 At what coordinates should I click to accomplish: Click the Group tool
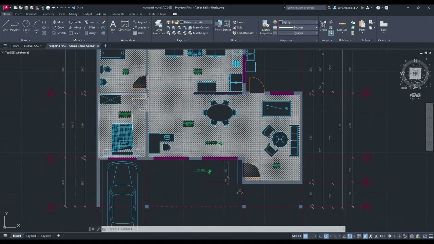[x=323, y=26]
